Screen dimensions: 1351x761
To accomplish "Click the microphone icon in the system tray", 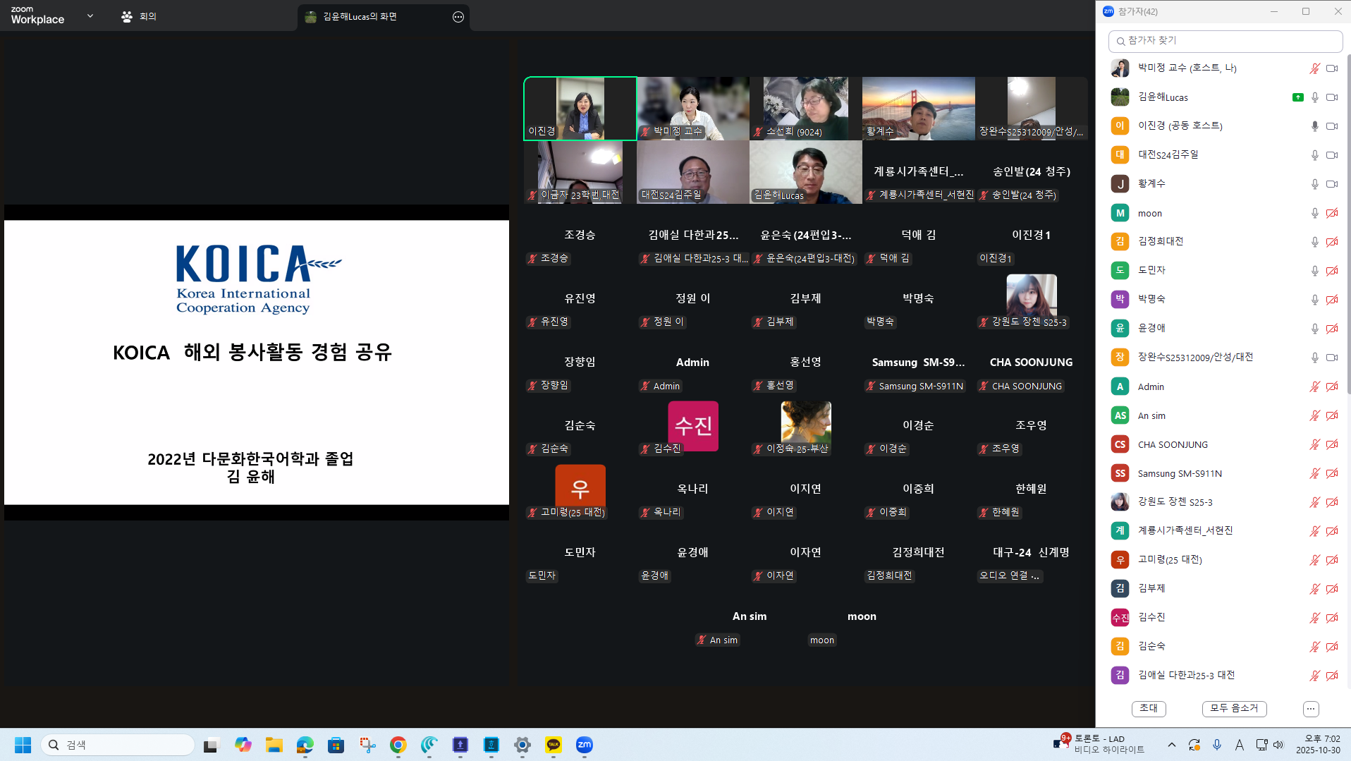I will click(1217, 745).
